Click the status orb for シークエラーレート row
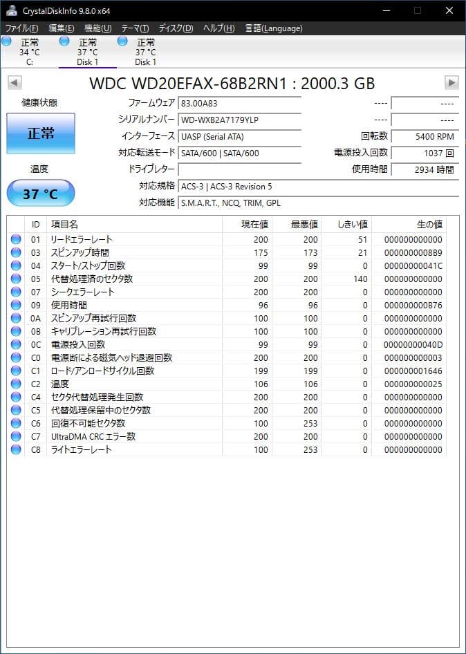The image size is (466, 654). pyautogui.click(x=16, y=292)
